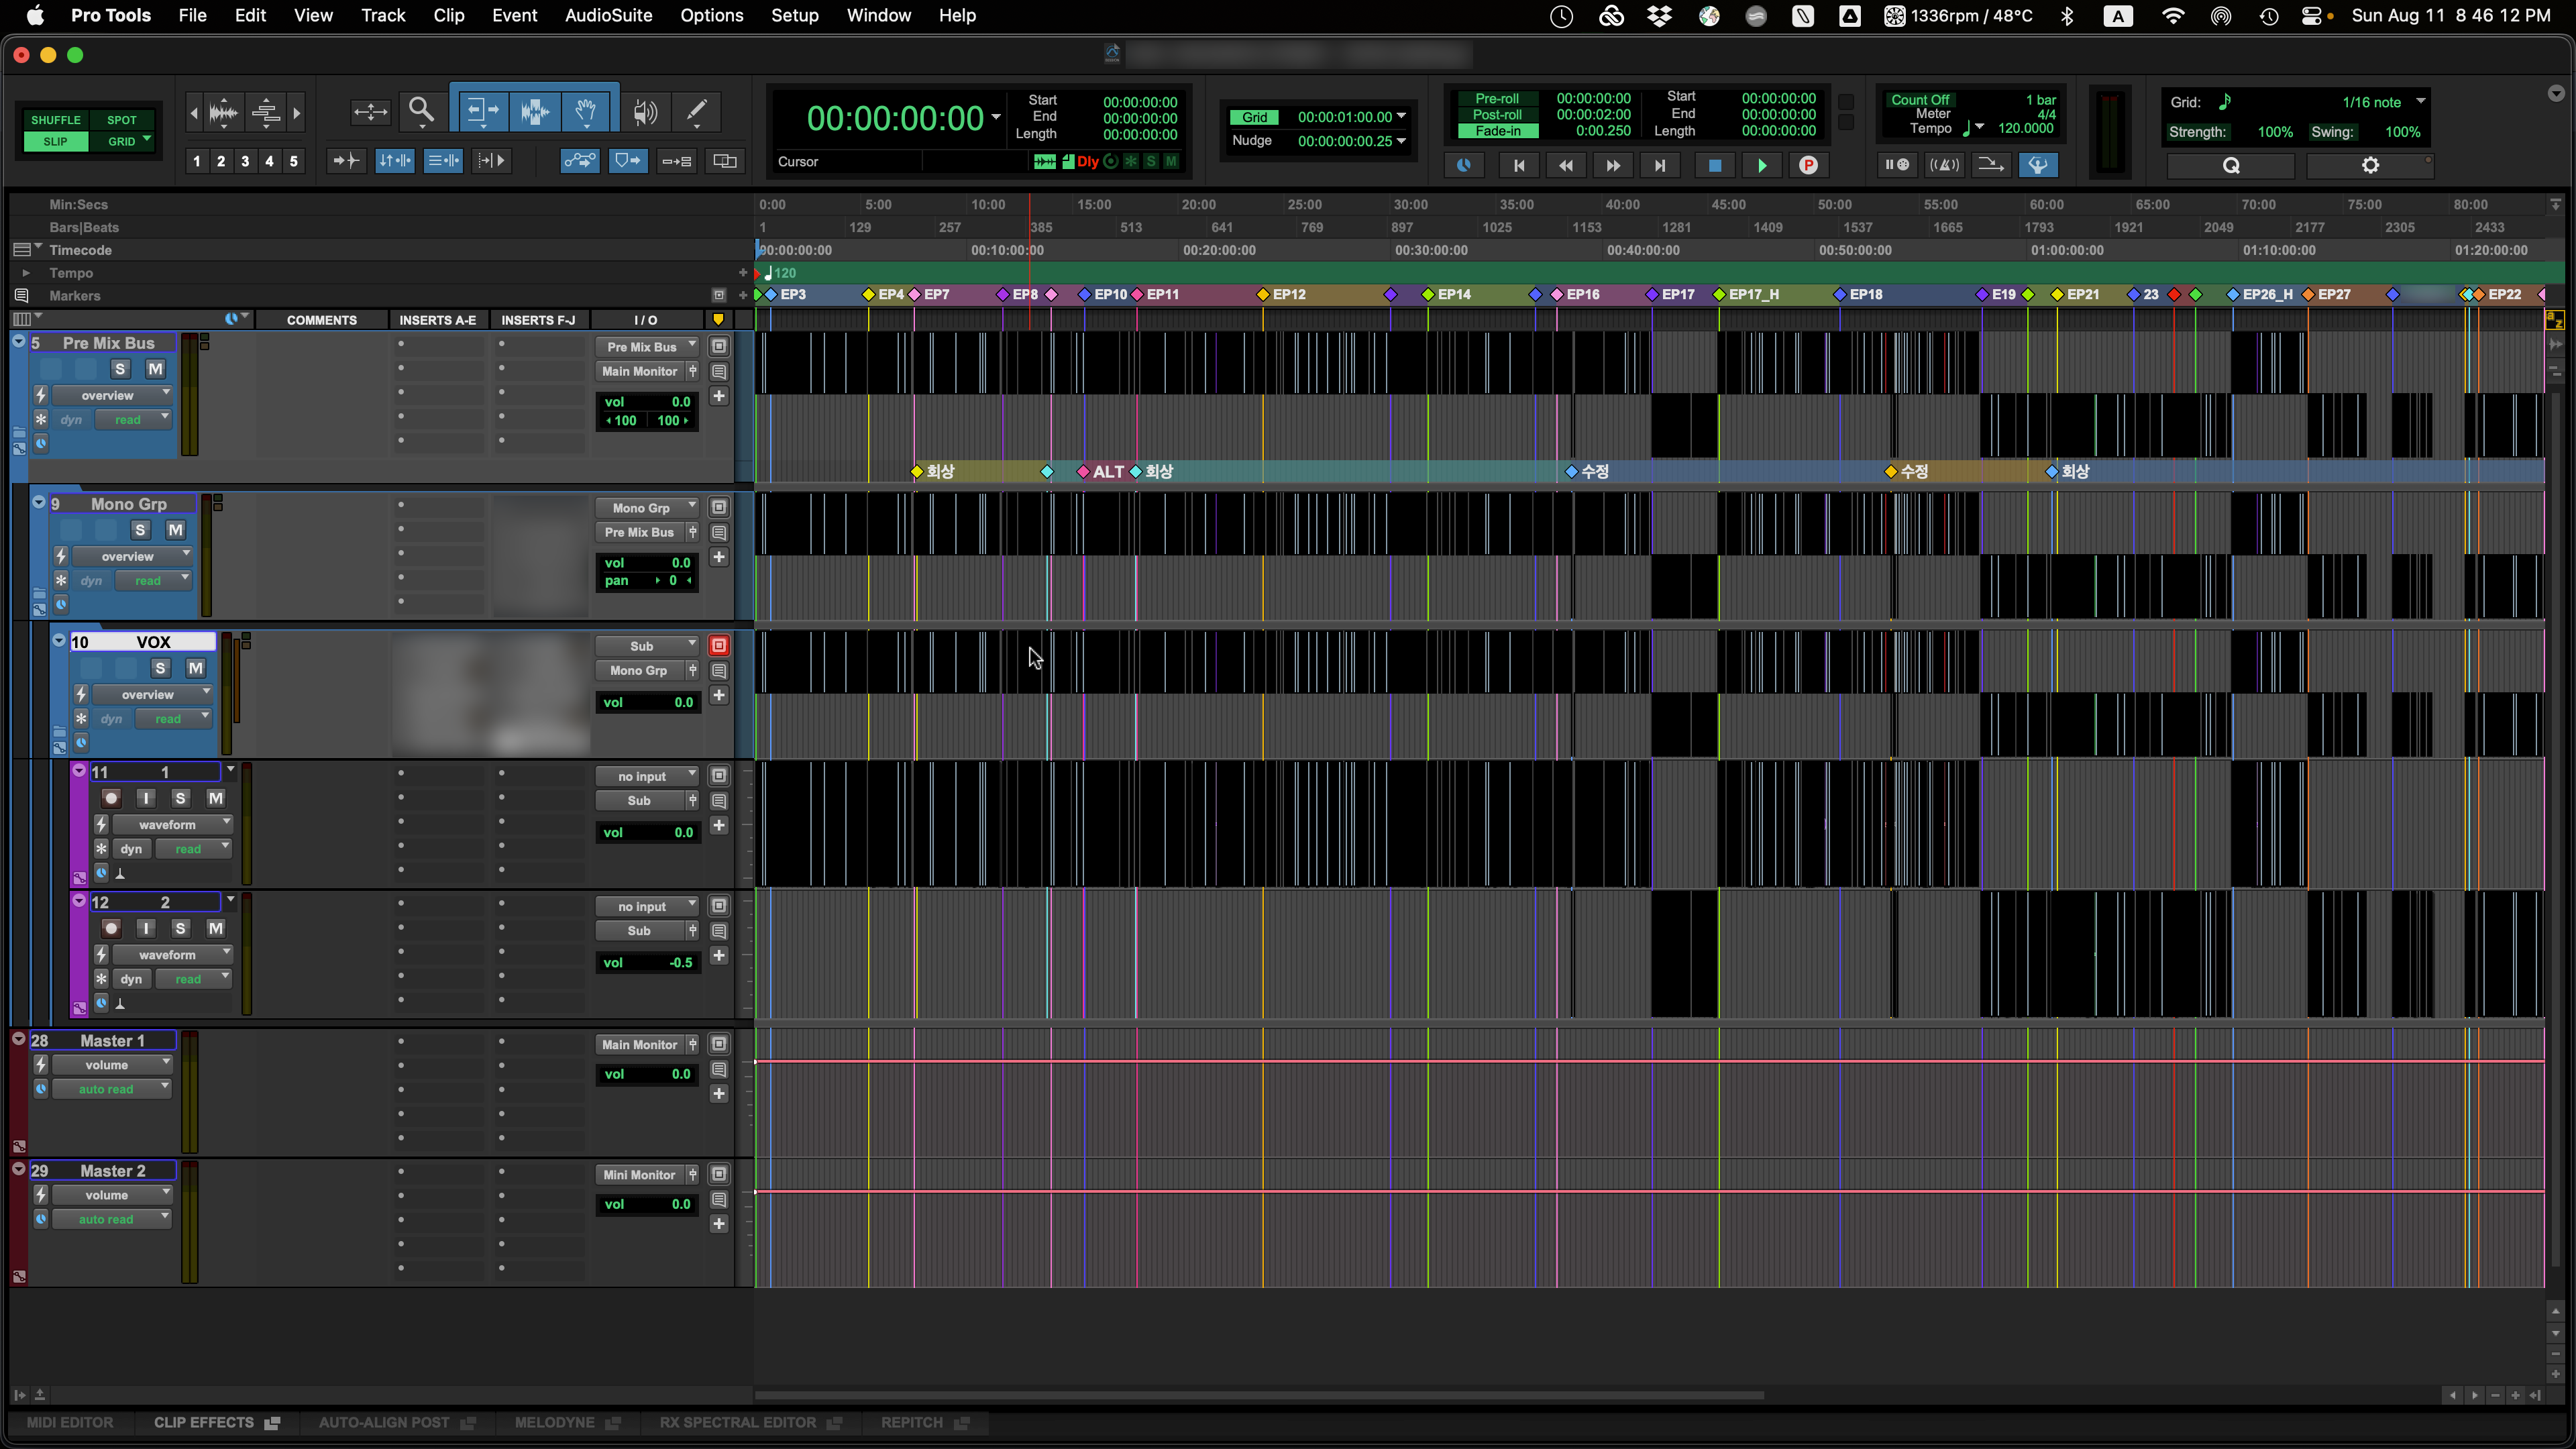The height and width of the screenshot is (1449, 2576).
Task: Open the Bluetooth menu bar icon
Action: (x=2067, y=16)
